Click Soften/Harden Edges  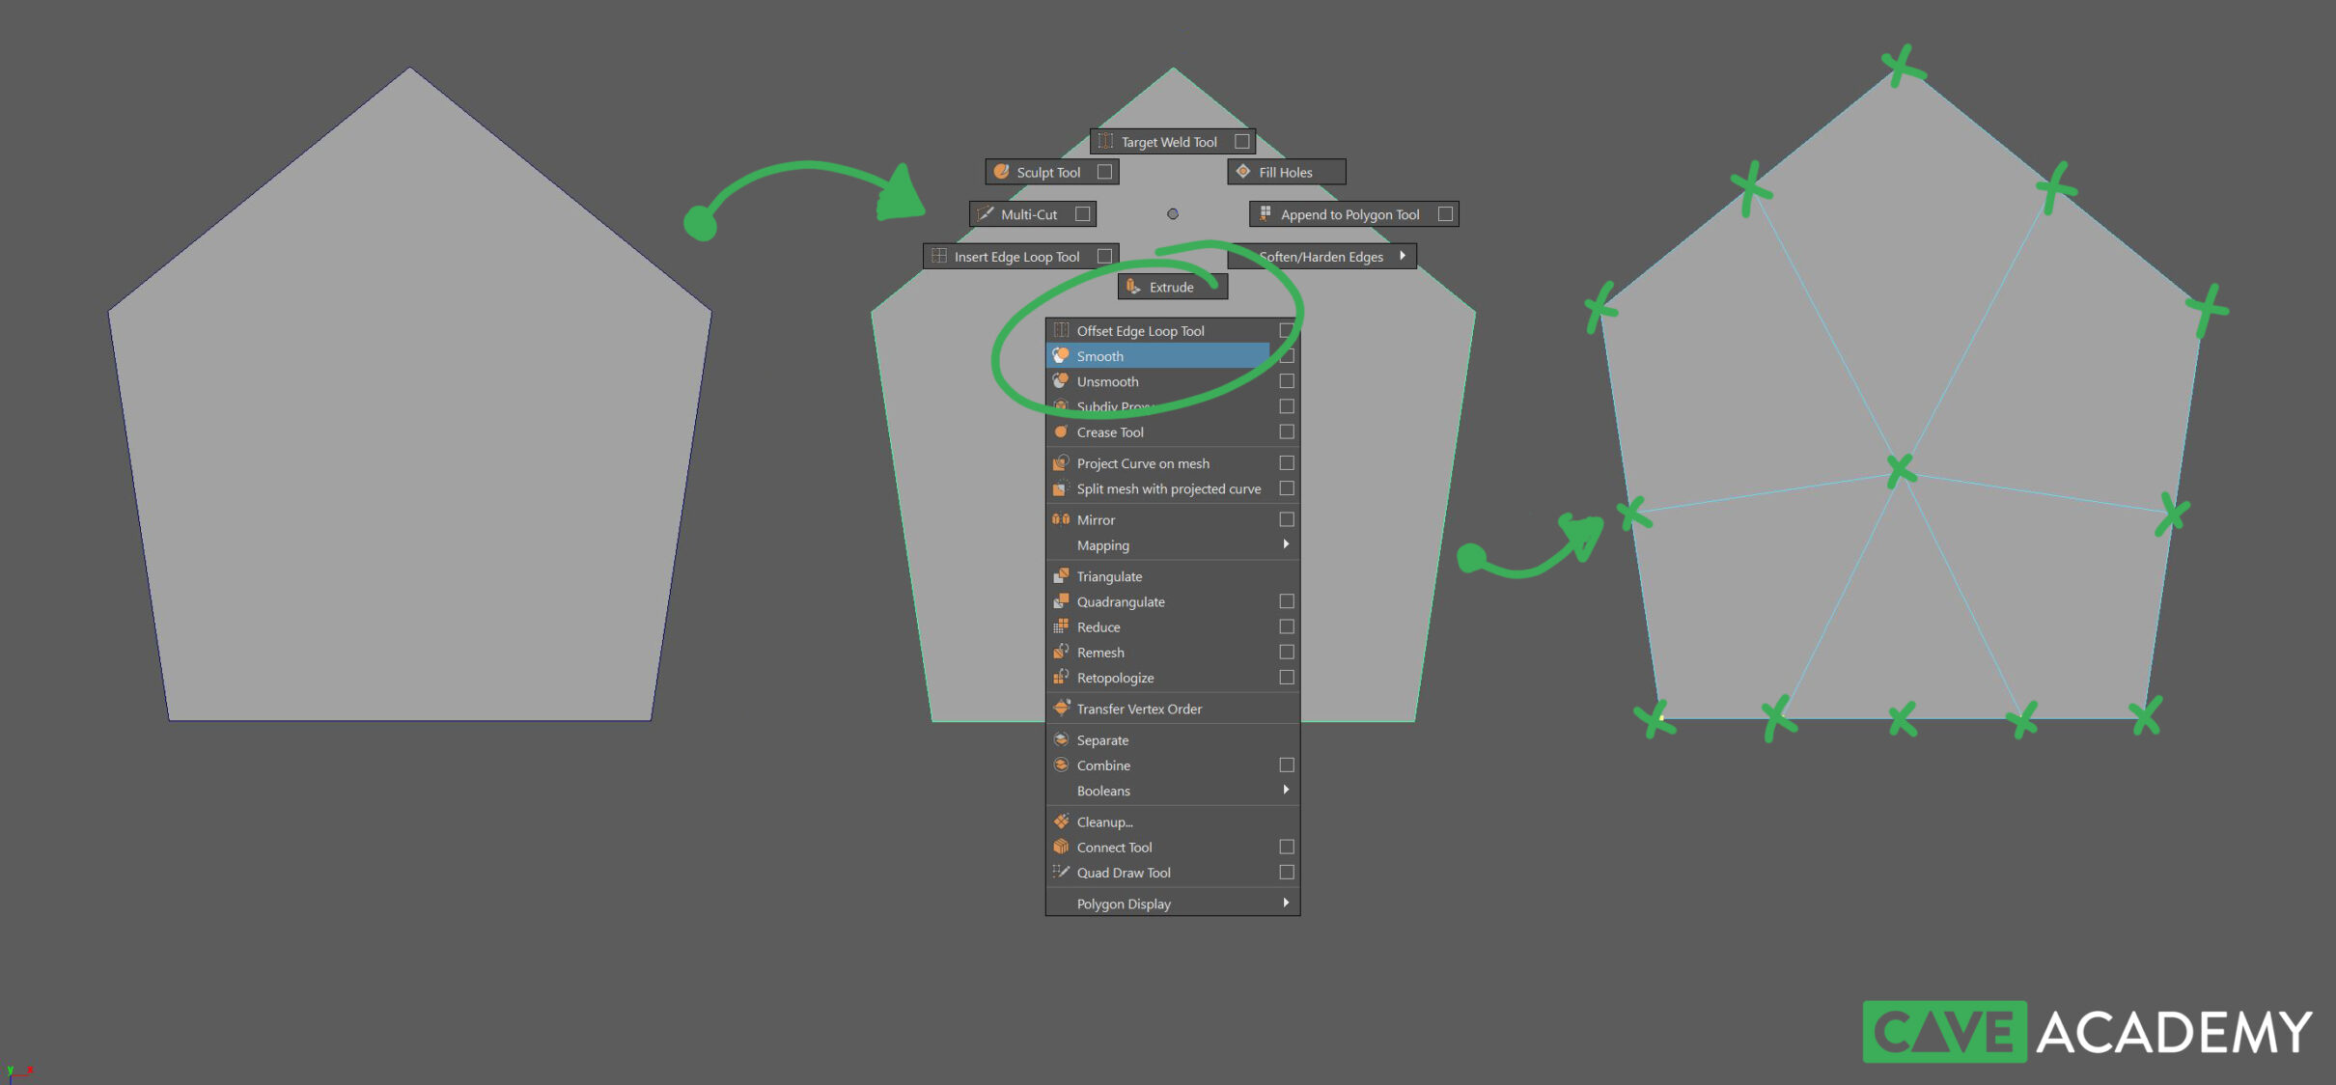coord(1323,256)
